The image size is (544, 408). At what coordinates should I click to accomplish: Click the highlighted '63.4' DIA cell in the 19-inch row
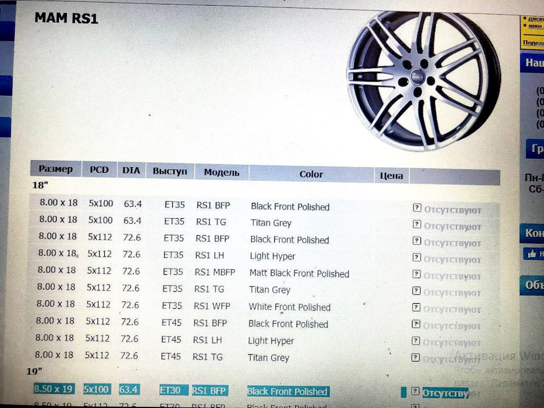(129, 390)
